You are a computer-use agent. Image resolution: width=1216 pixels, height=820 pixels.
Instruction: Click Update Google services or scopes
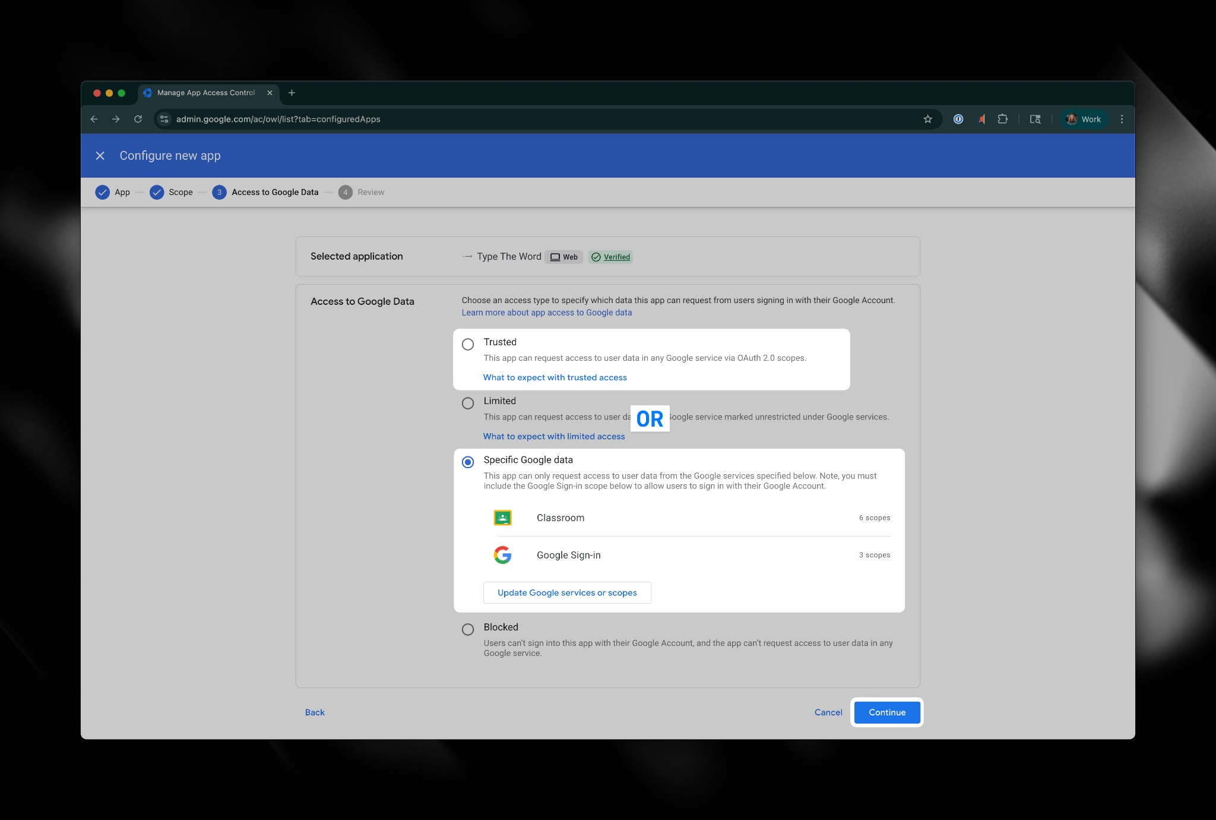click(567, 593)
